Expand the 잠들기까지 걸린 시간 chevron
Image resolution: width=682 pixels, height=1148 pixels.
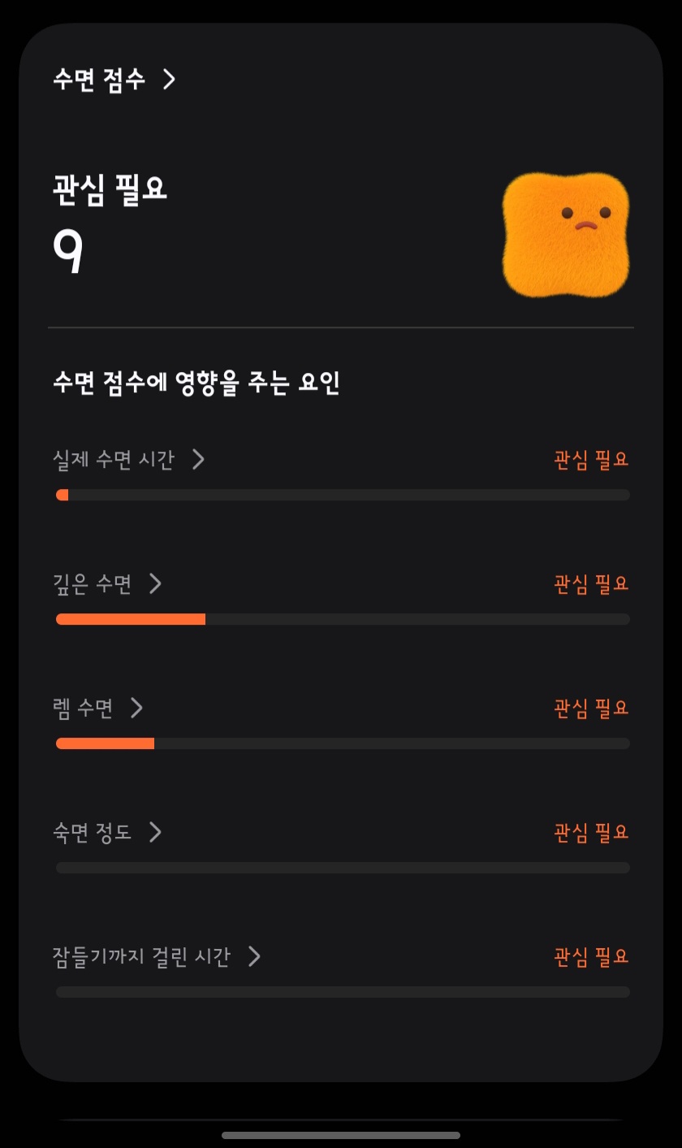tap(254, 956)
